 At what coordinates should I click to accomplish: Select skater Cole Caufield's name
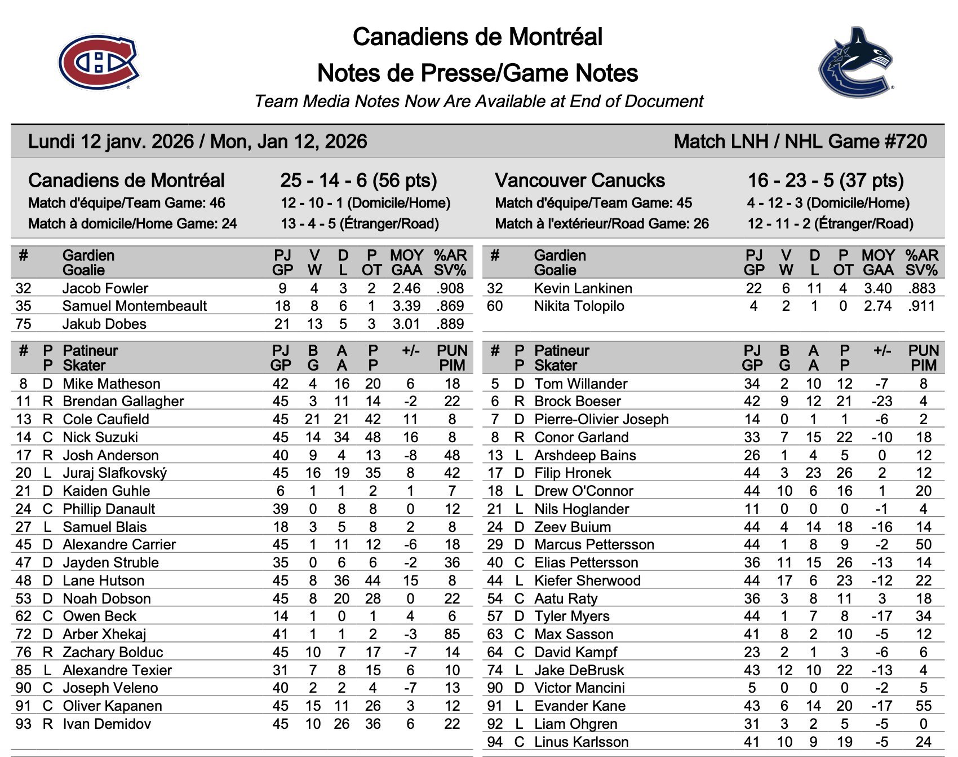tap(106, 419)
